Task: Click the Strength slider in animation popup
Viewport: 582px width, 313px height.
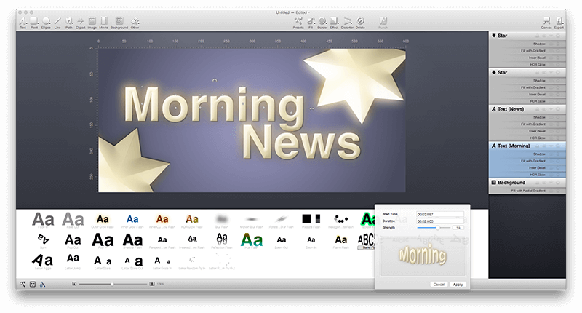Action: 434,228
